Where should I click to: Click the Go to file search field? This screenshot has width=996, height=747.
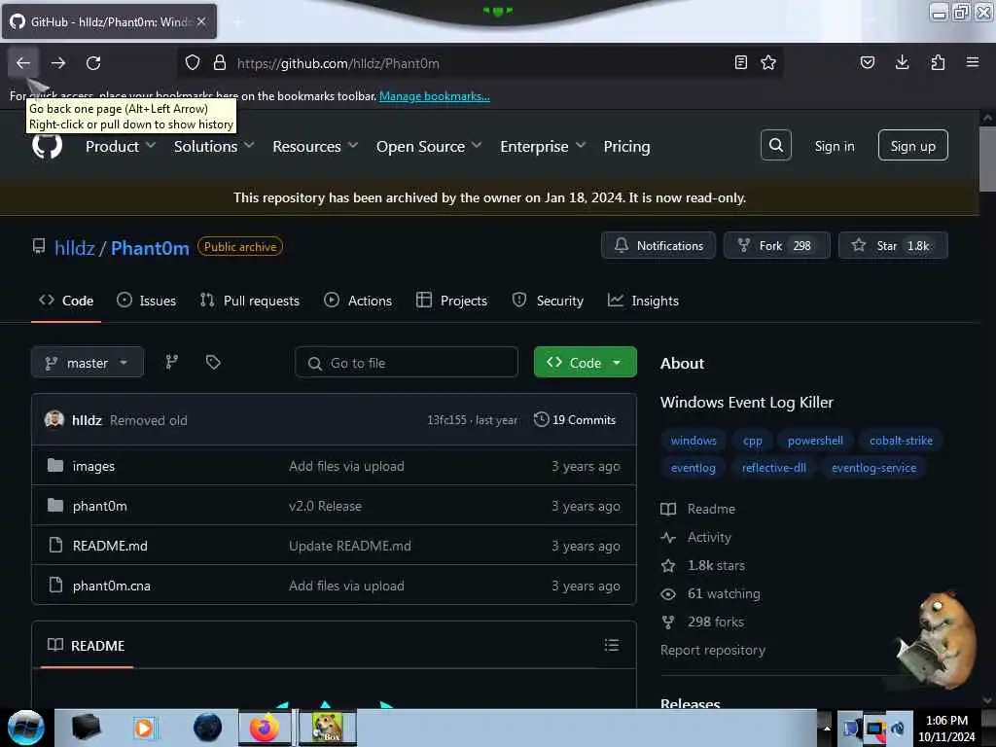click(x=407, y=363)
